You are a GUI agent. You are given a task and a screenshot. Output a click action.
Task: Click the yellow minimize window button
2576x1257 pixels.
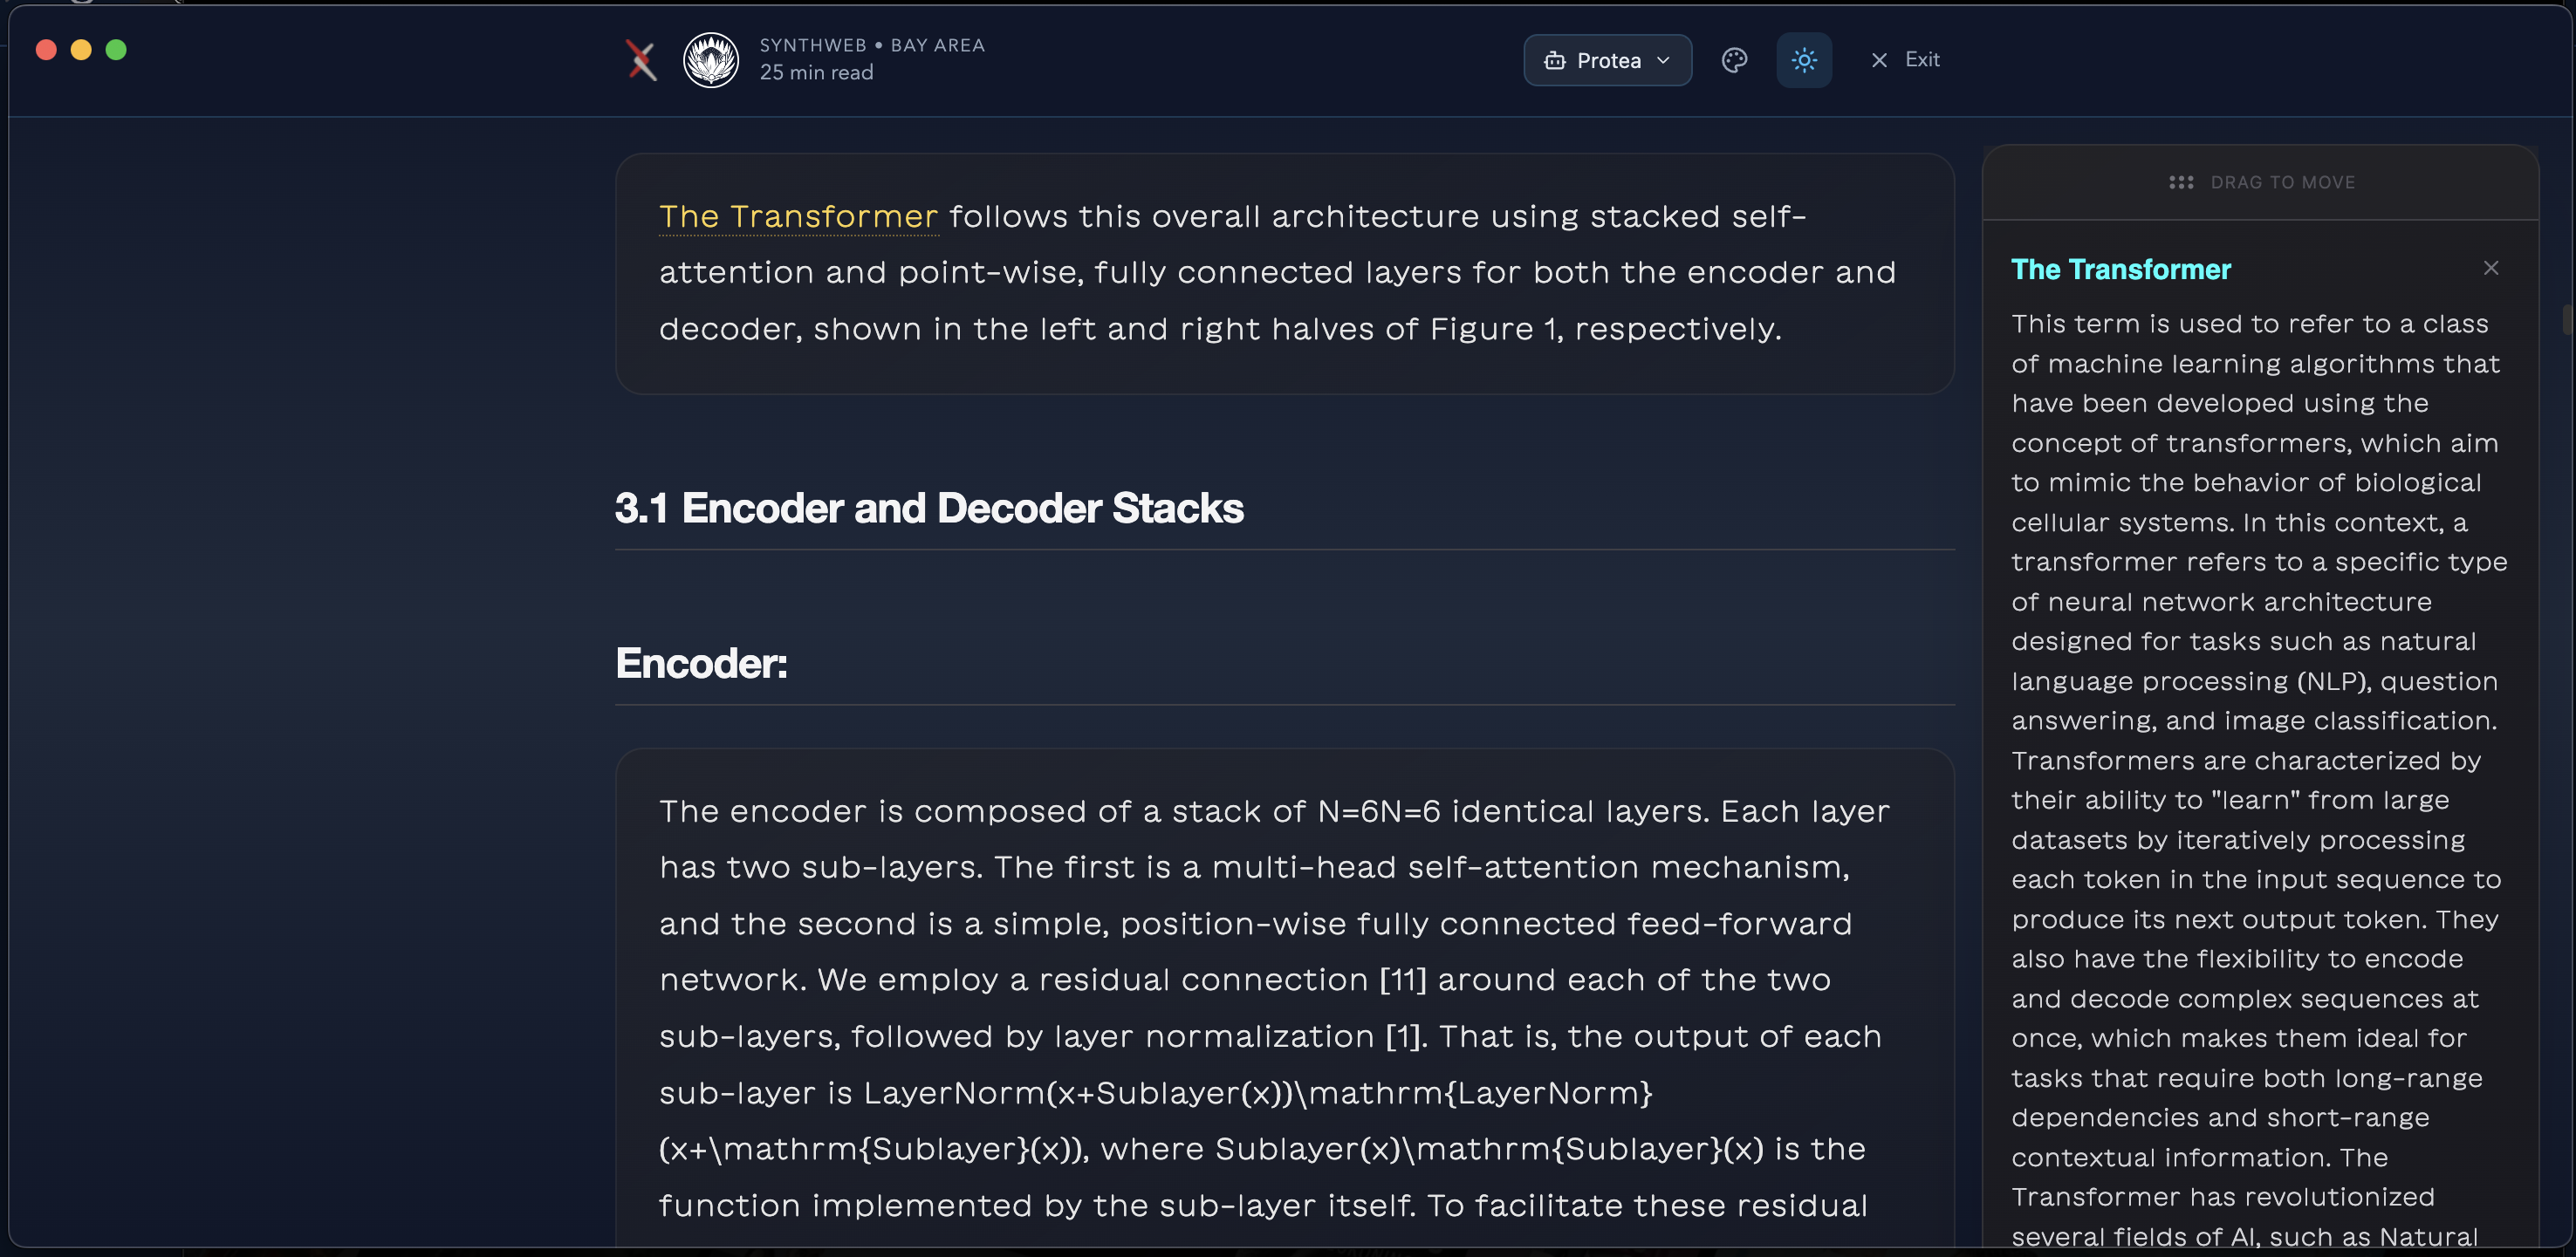pyautogui.click(x=81, y=50)
